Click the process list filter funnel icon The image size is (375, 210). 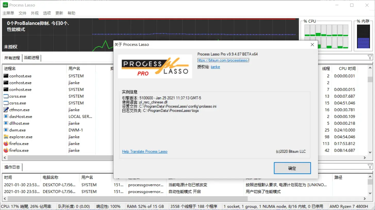click(x=370, y=57)
